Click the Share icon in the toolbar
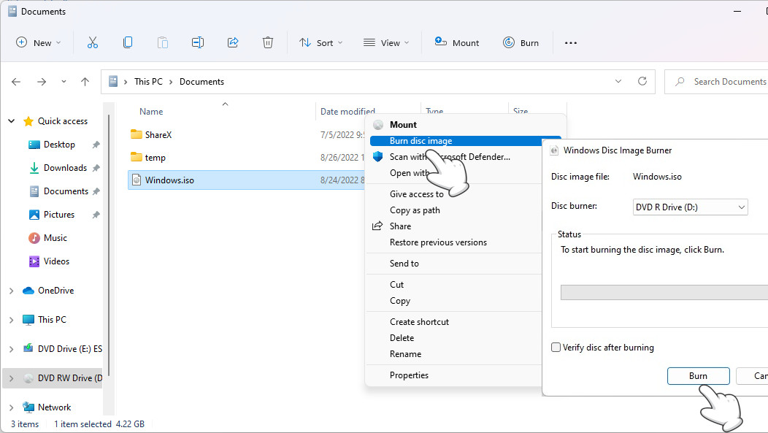 [x=233, y=42]
